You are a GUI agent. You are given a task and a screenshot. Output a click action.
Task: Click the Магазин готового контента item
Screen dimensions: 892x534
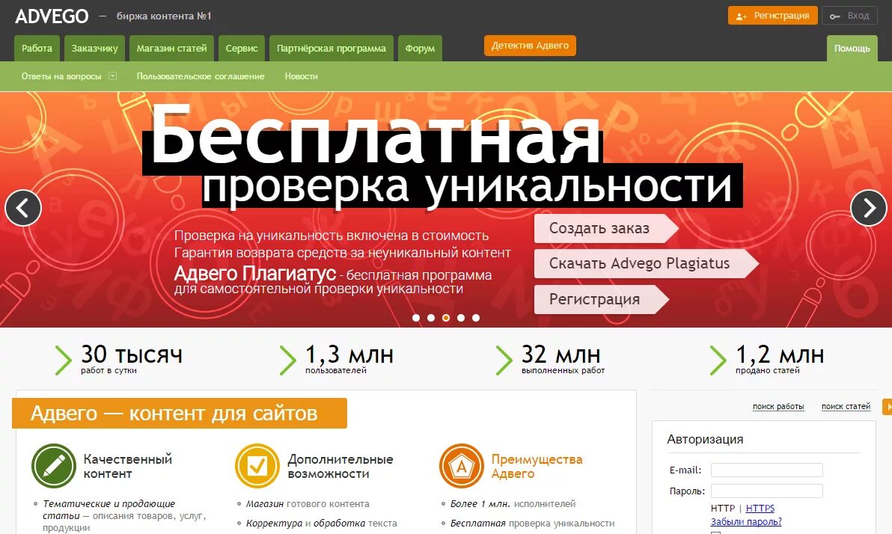(x=308, y=504)
